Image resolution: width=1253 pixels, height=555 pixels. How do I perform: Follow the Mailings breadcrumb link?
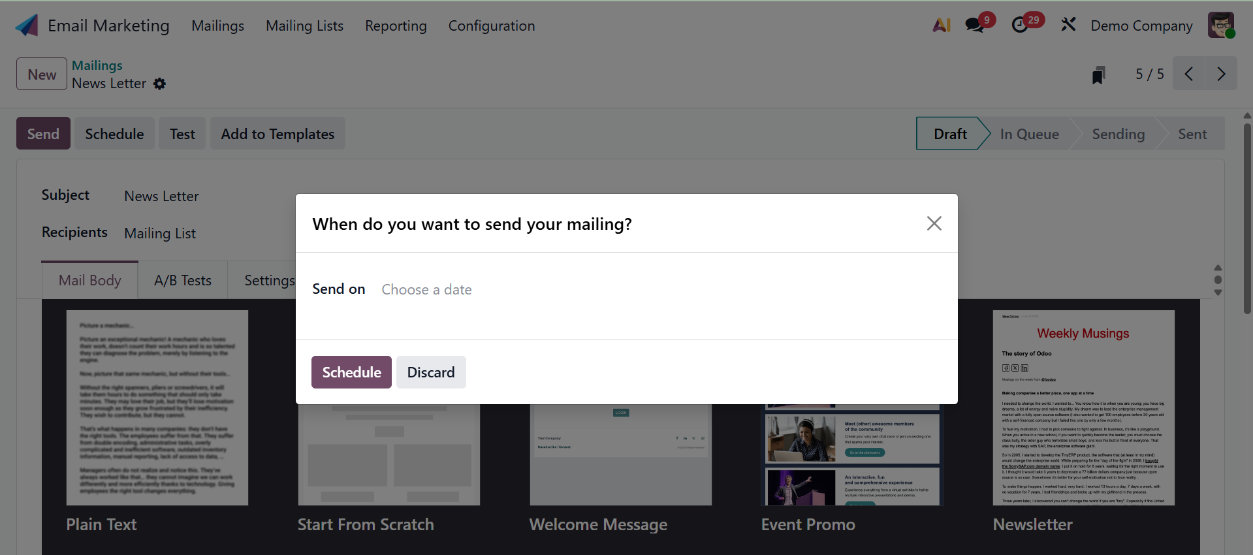tap(97, 65)
